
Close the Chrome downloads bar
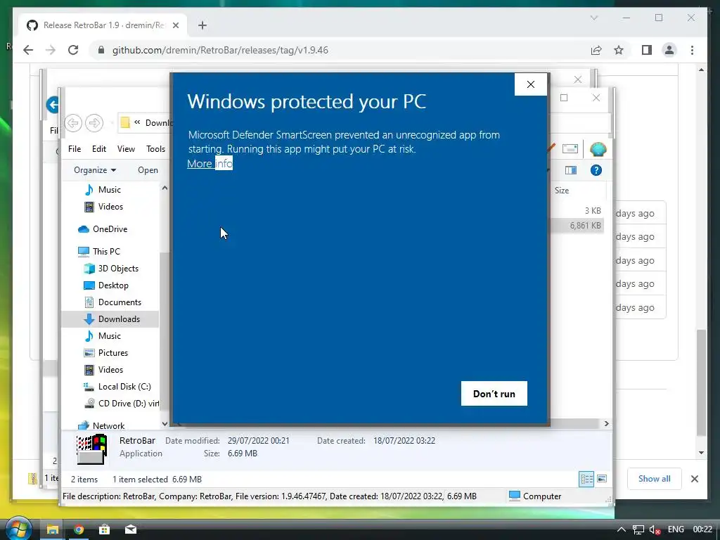(x=695, y=479)
